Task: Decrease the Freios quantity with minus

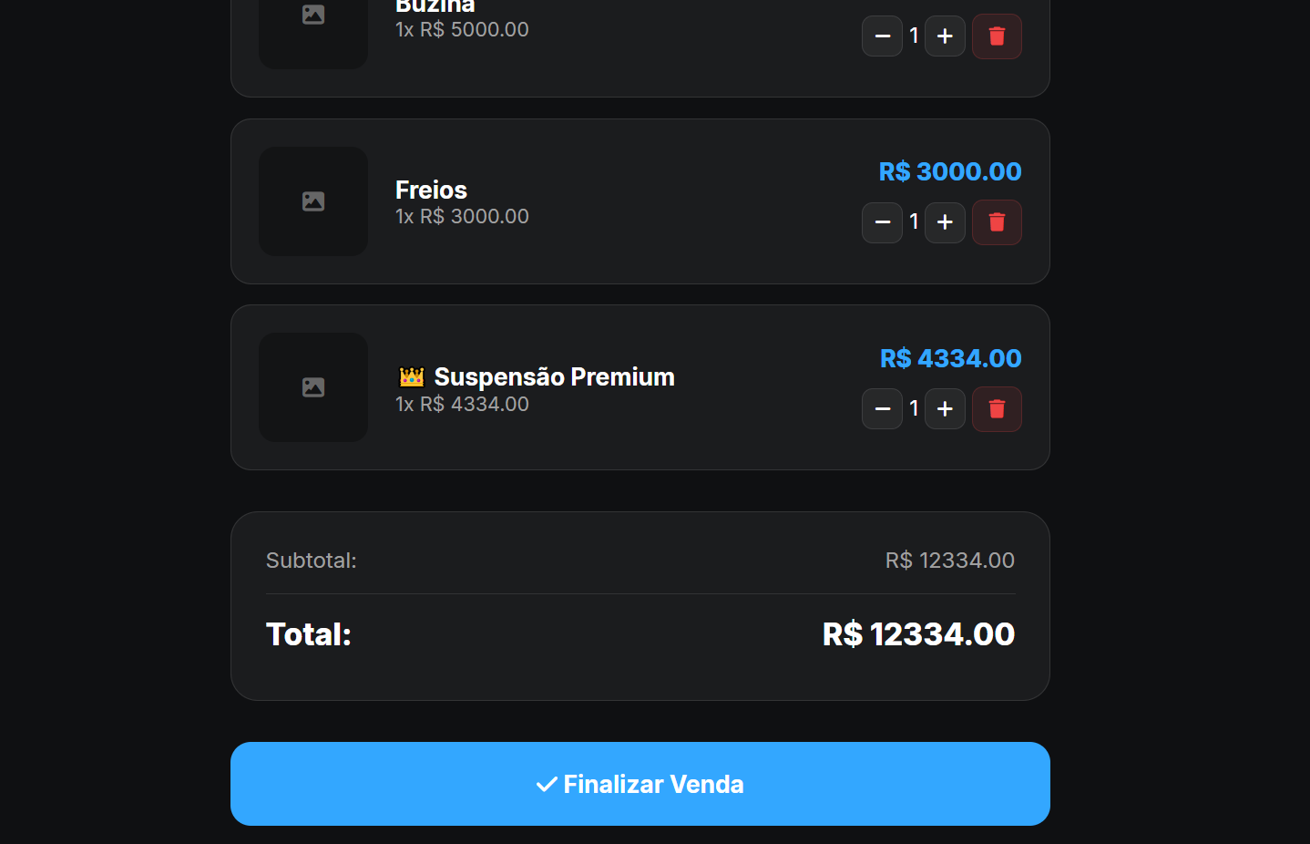Action: [x=882, y=222]
